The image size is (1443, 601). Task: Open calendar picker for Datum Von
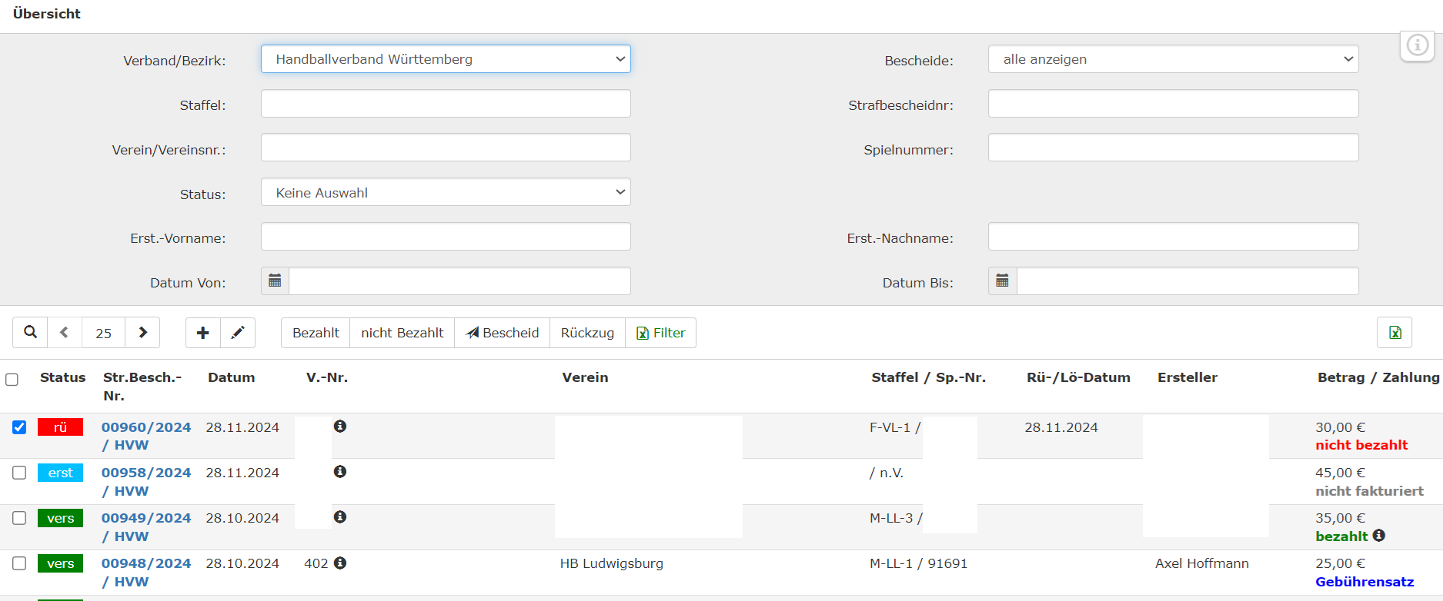pos(275,281)
